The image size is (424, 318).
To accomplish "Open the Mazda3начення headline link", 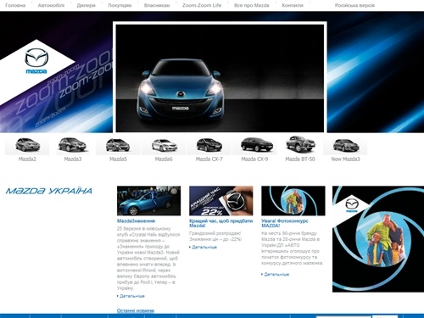I will point(136,220).
